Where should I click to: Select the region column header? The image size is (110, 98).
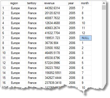(18, 3)
